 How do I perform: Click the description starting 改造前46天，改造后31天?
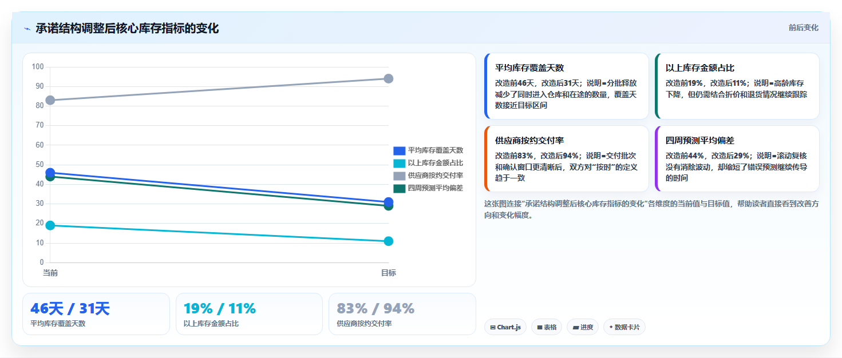(x=566, y=94)
